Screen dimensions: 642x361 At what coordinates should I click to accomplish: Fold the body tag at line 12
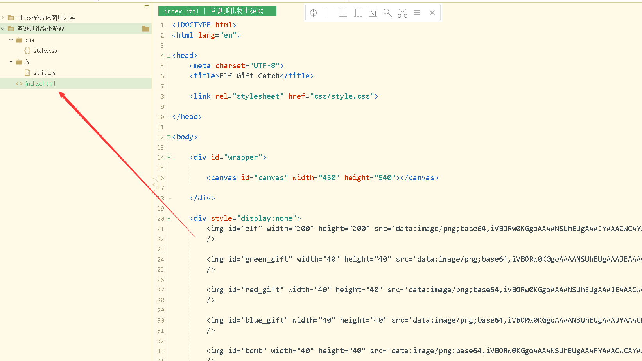click(169, 137)
